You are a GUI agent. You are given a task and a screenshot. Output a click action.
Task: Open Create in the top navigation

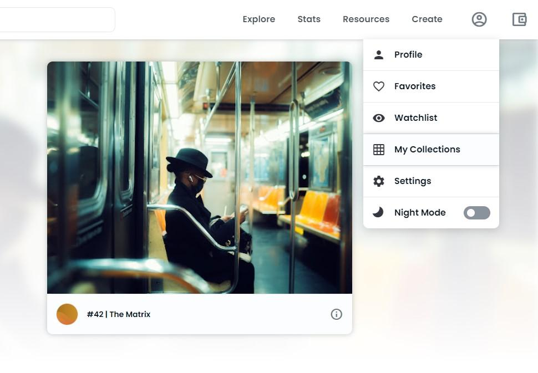click(427, 19)
